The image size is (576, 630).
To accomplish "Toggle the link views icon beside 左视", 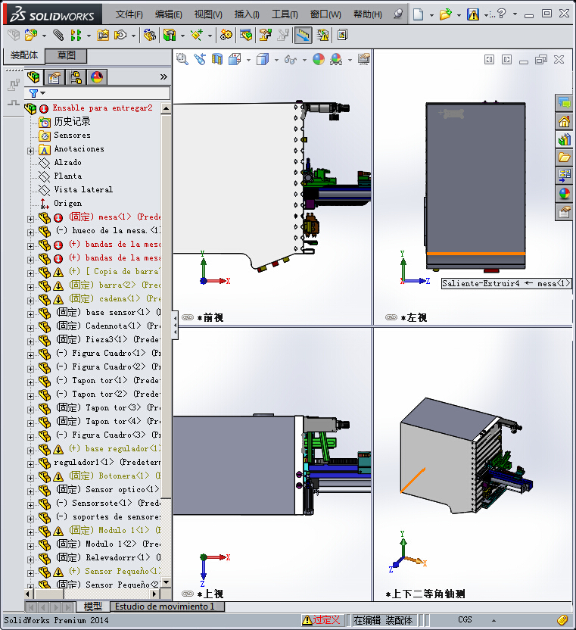I will (x=391, y=317).
